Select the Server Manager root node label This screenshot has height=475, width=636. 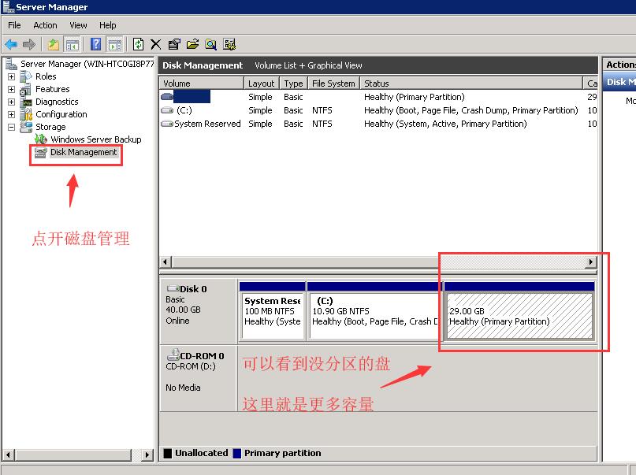coord(87,64)
